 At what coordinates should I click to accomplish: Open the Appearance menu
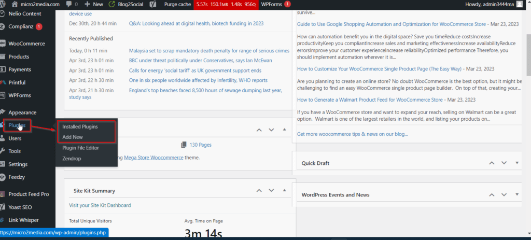pos(22,112)
